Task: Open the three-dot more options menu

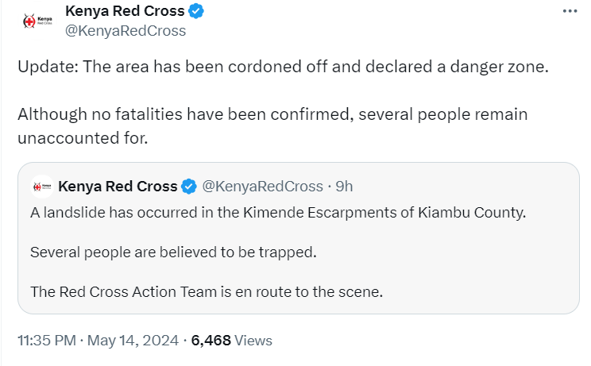Action: tap(569, 11)
